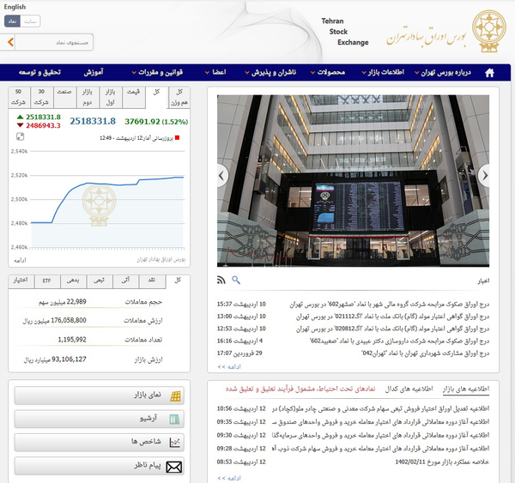The width and height of the screenshot is (515, 483).
Task: Click the symbol search input field
Action: coord(54,42)
